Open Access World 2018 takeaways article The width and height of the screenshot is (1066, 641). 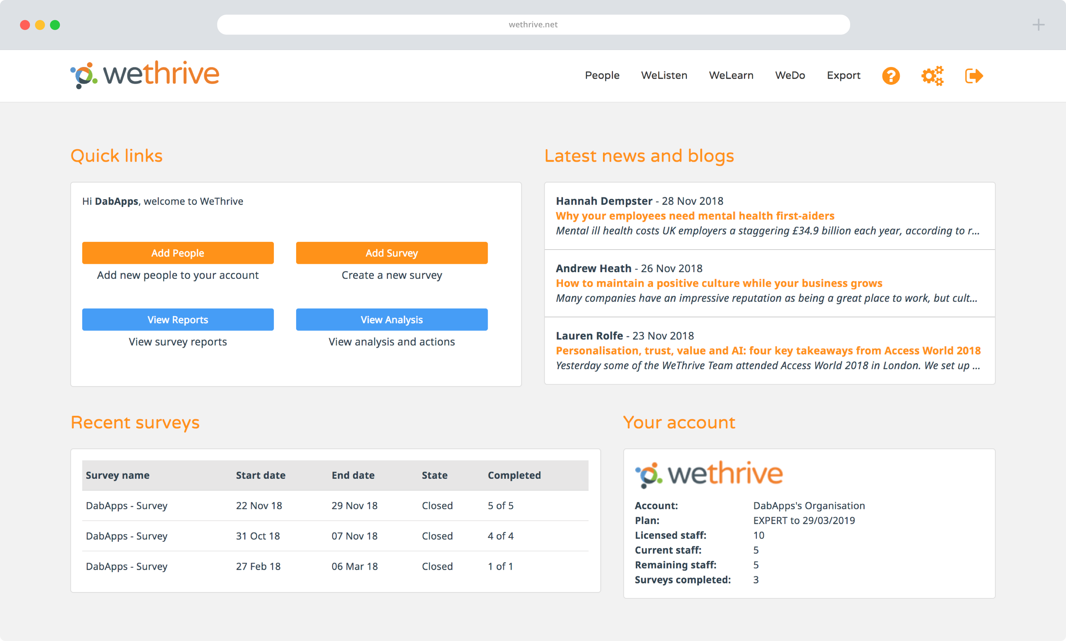click(768, 350)
